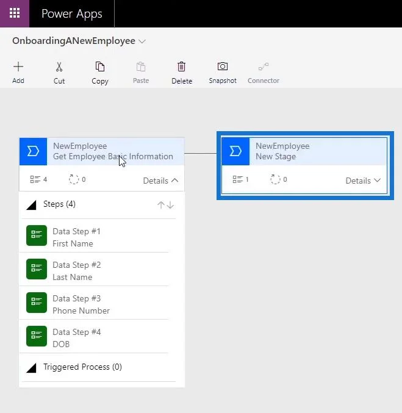Click stage icon of Get Employee Basic Information
The width and height of the screenshot is (402, 413).
point(33,151)
